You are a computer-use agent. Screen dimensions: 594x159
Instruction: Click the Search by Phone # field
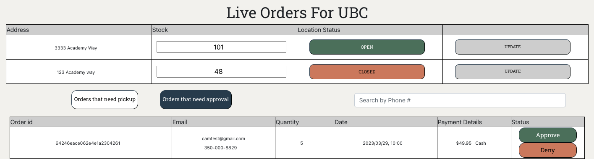click(x=460, y=100)
